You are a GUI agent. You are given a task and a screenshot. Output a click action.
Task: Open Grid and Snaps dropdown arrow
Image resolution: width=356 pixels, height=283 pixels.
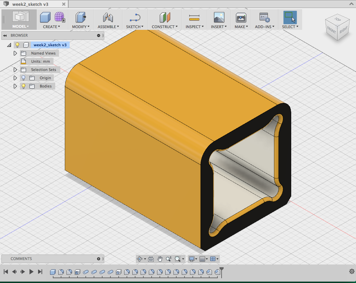pyautogui.click(x=207, y=259)
